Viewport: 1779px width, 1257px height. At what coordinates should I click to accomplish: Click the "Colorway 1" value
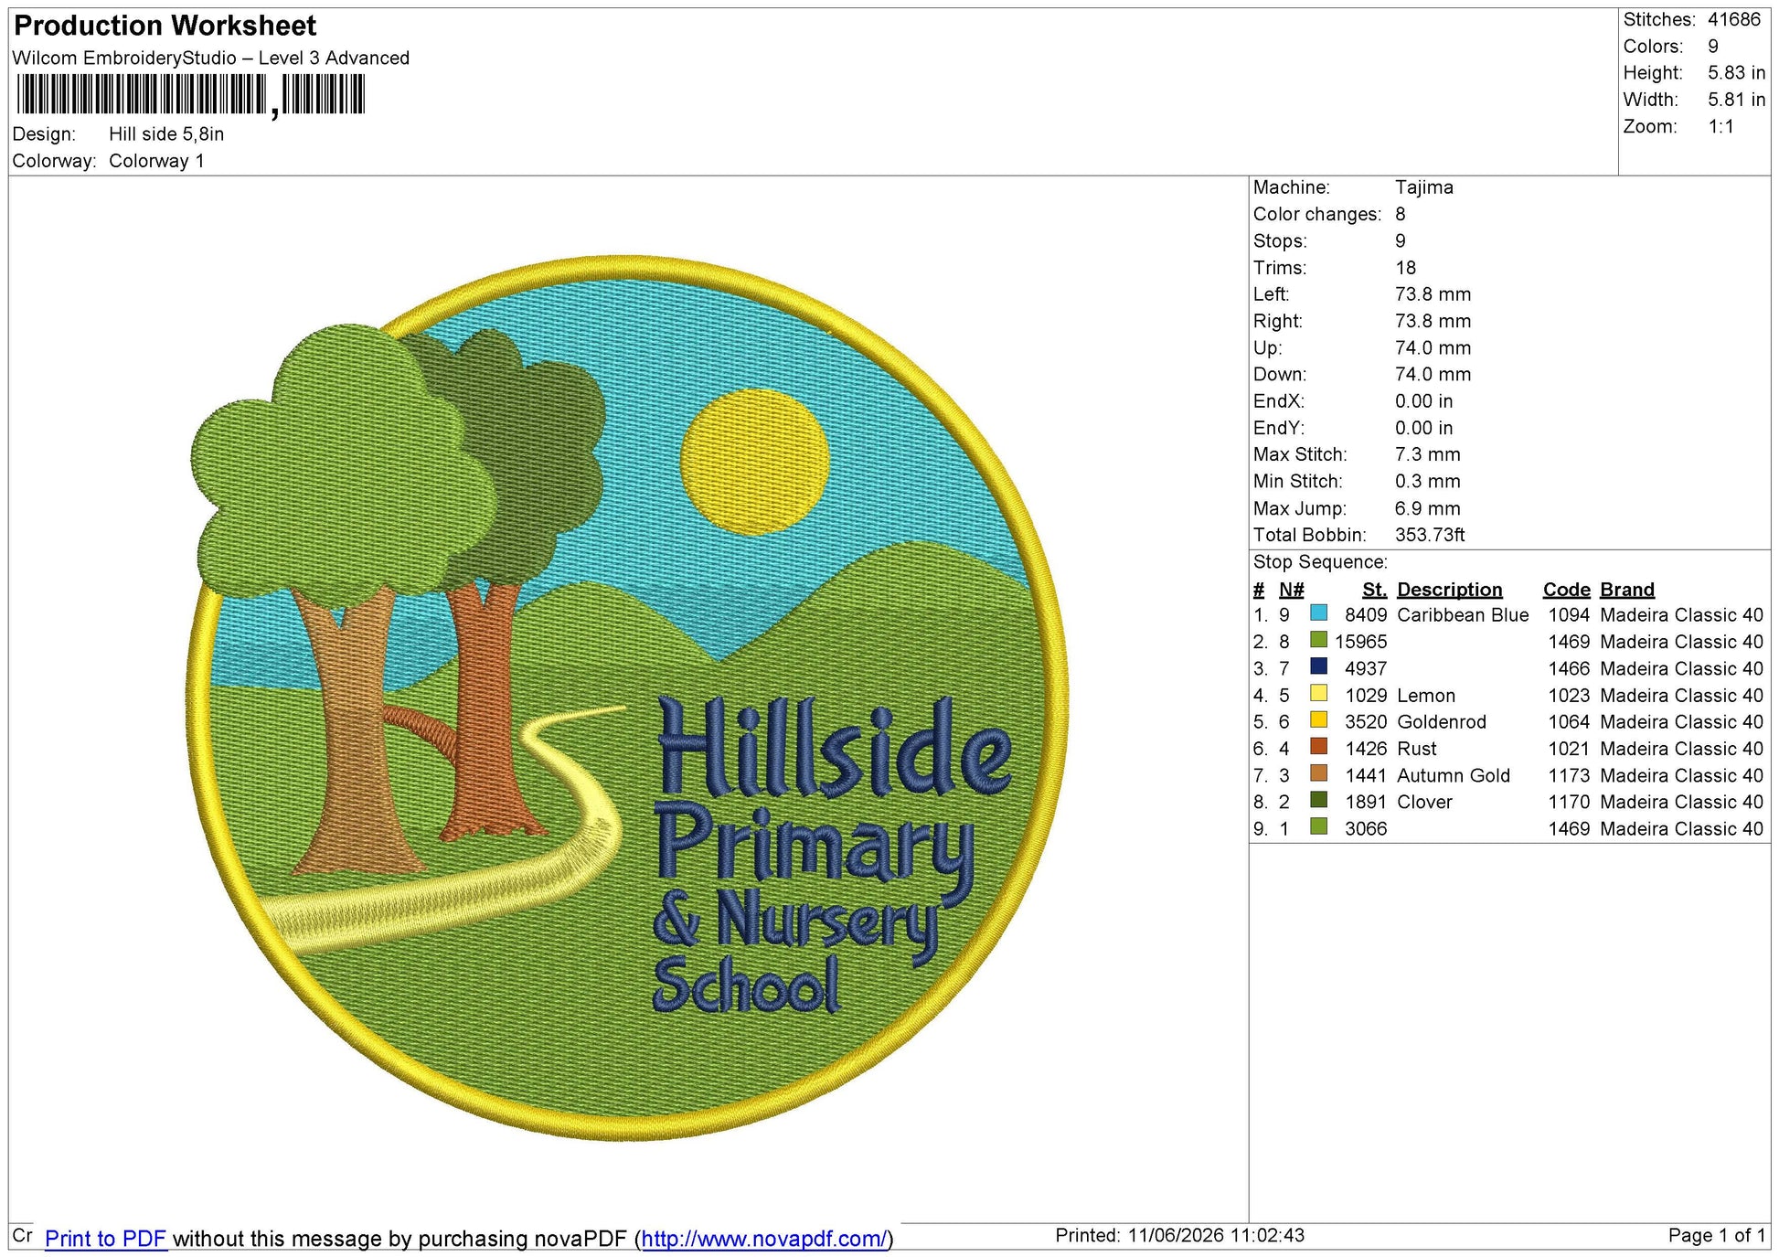[x=156, y=161]
